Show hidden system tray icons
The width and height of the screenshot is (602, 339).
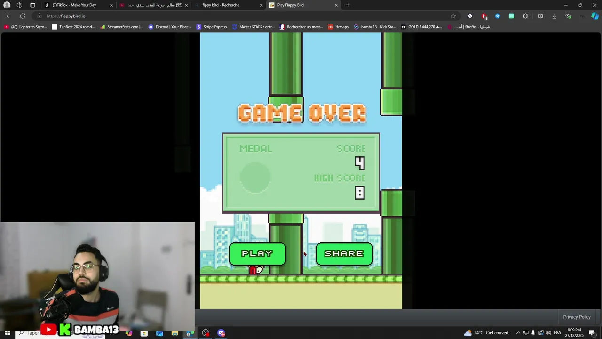pyautogui.click(x=518, y=333)
